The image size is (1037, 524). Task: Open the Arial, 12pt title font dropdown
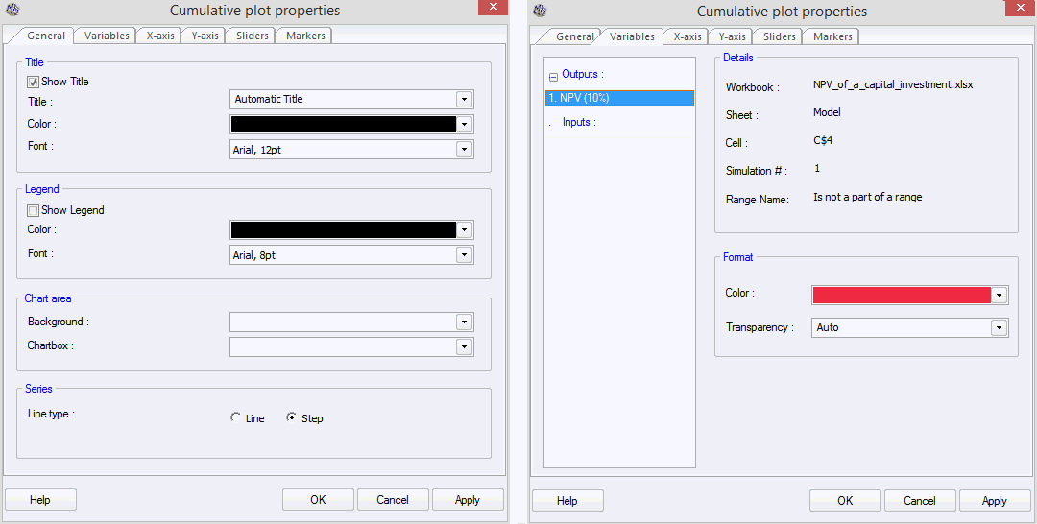[464, 150]
